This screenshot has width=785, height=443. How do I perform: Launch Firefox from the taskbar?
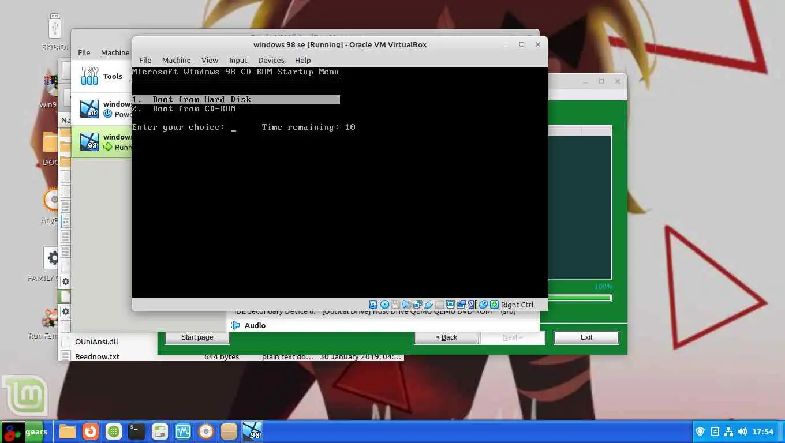[x=90, y=431]
